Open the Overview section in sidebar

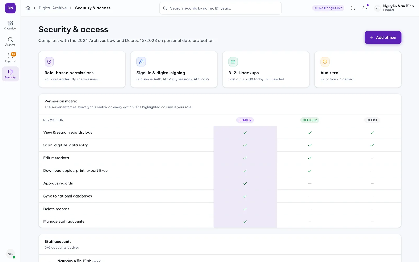(10, 25)
